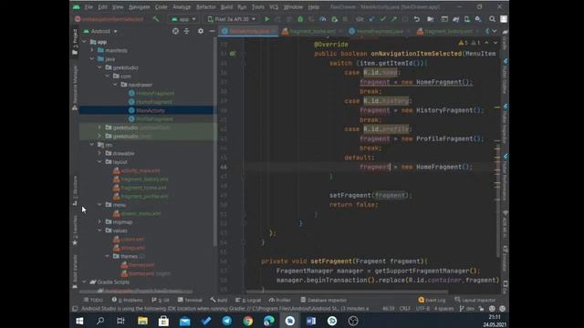Screen dimensions: 584x328
Task: Open the Profiler tool window
Action: pyautogui.click(x=280, y=300)
